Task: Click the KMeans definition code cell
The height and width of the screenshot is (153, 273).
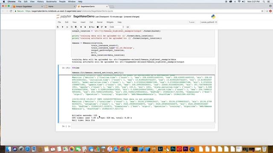Action: (143, 43)
